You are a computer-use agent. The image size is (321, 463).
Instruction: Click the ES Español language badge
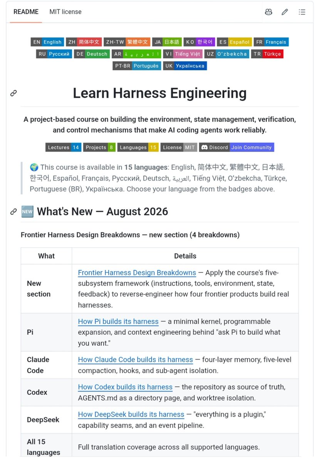coord(234,42)
